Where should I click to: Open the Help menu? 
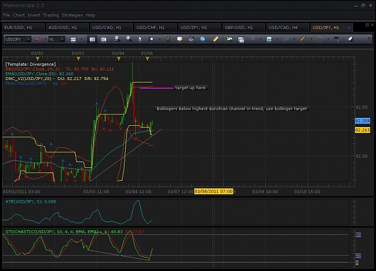[x=90, y=15]
